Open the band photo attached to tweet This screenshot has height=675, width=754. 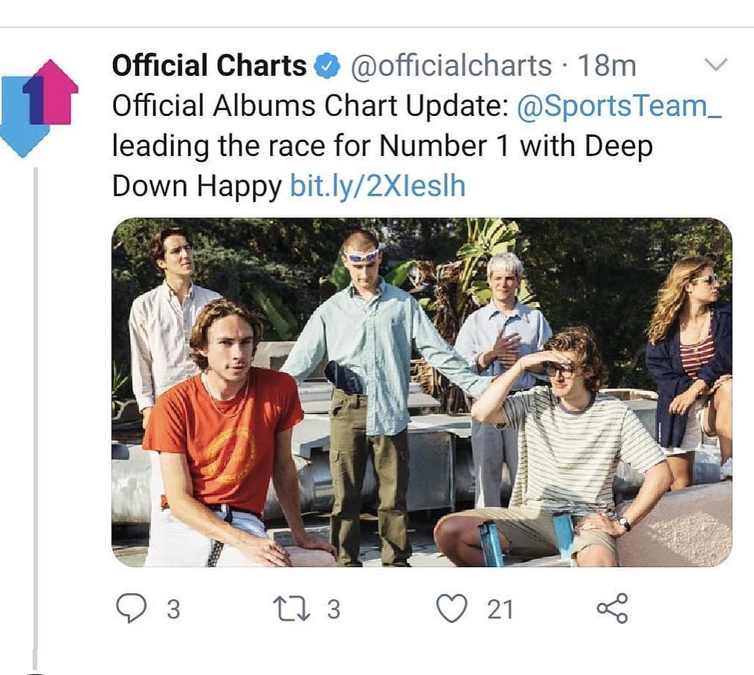coord(422,393)
